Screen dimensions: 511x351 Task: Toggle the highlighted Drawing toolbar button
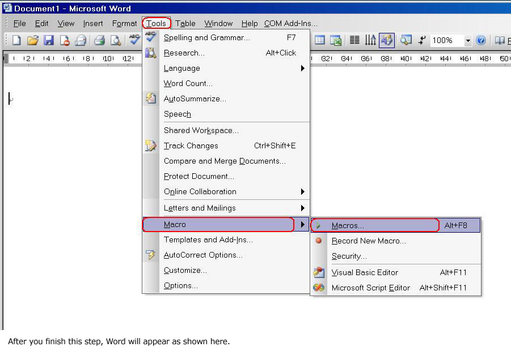pyautogui.click(x=387, y=40)
